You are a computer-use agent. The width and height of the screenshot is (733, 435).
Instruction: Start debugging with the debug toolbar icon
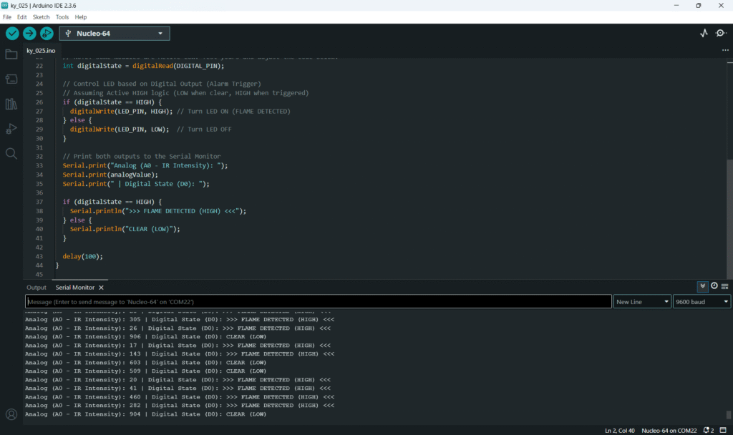(x=47, y=33)
